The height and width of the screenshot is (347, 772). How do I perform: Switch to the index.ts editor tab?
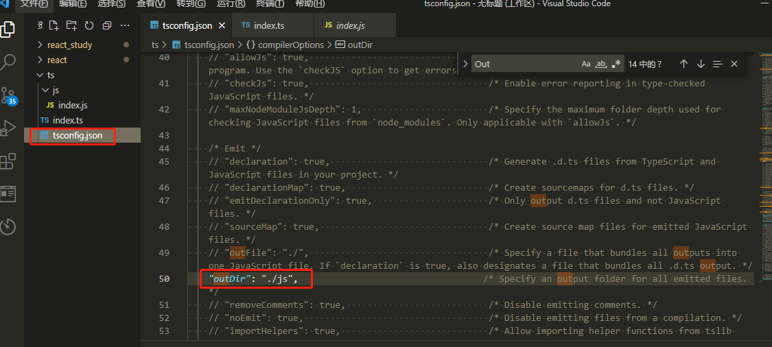coord(272,25)
